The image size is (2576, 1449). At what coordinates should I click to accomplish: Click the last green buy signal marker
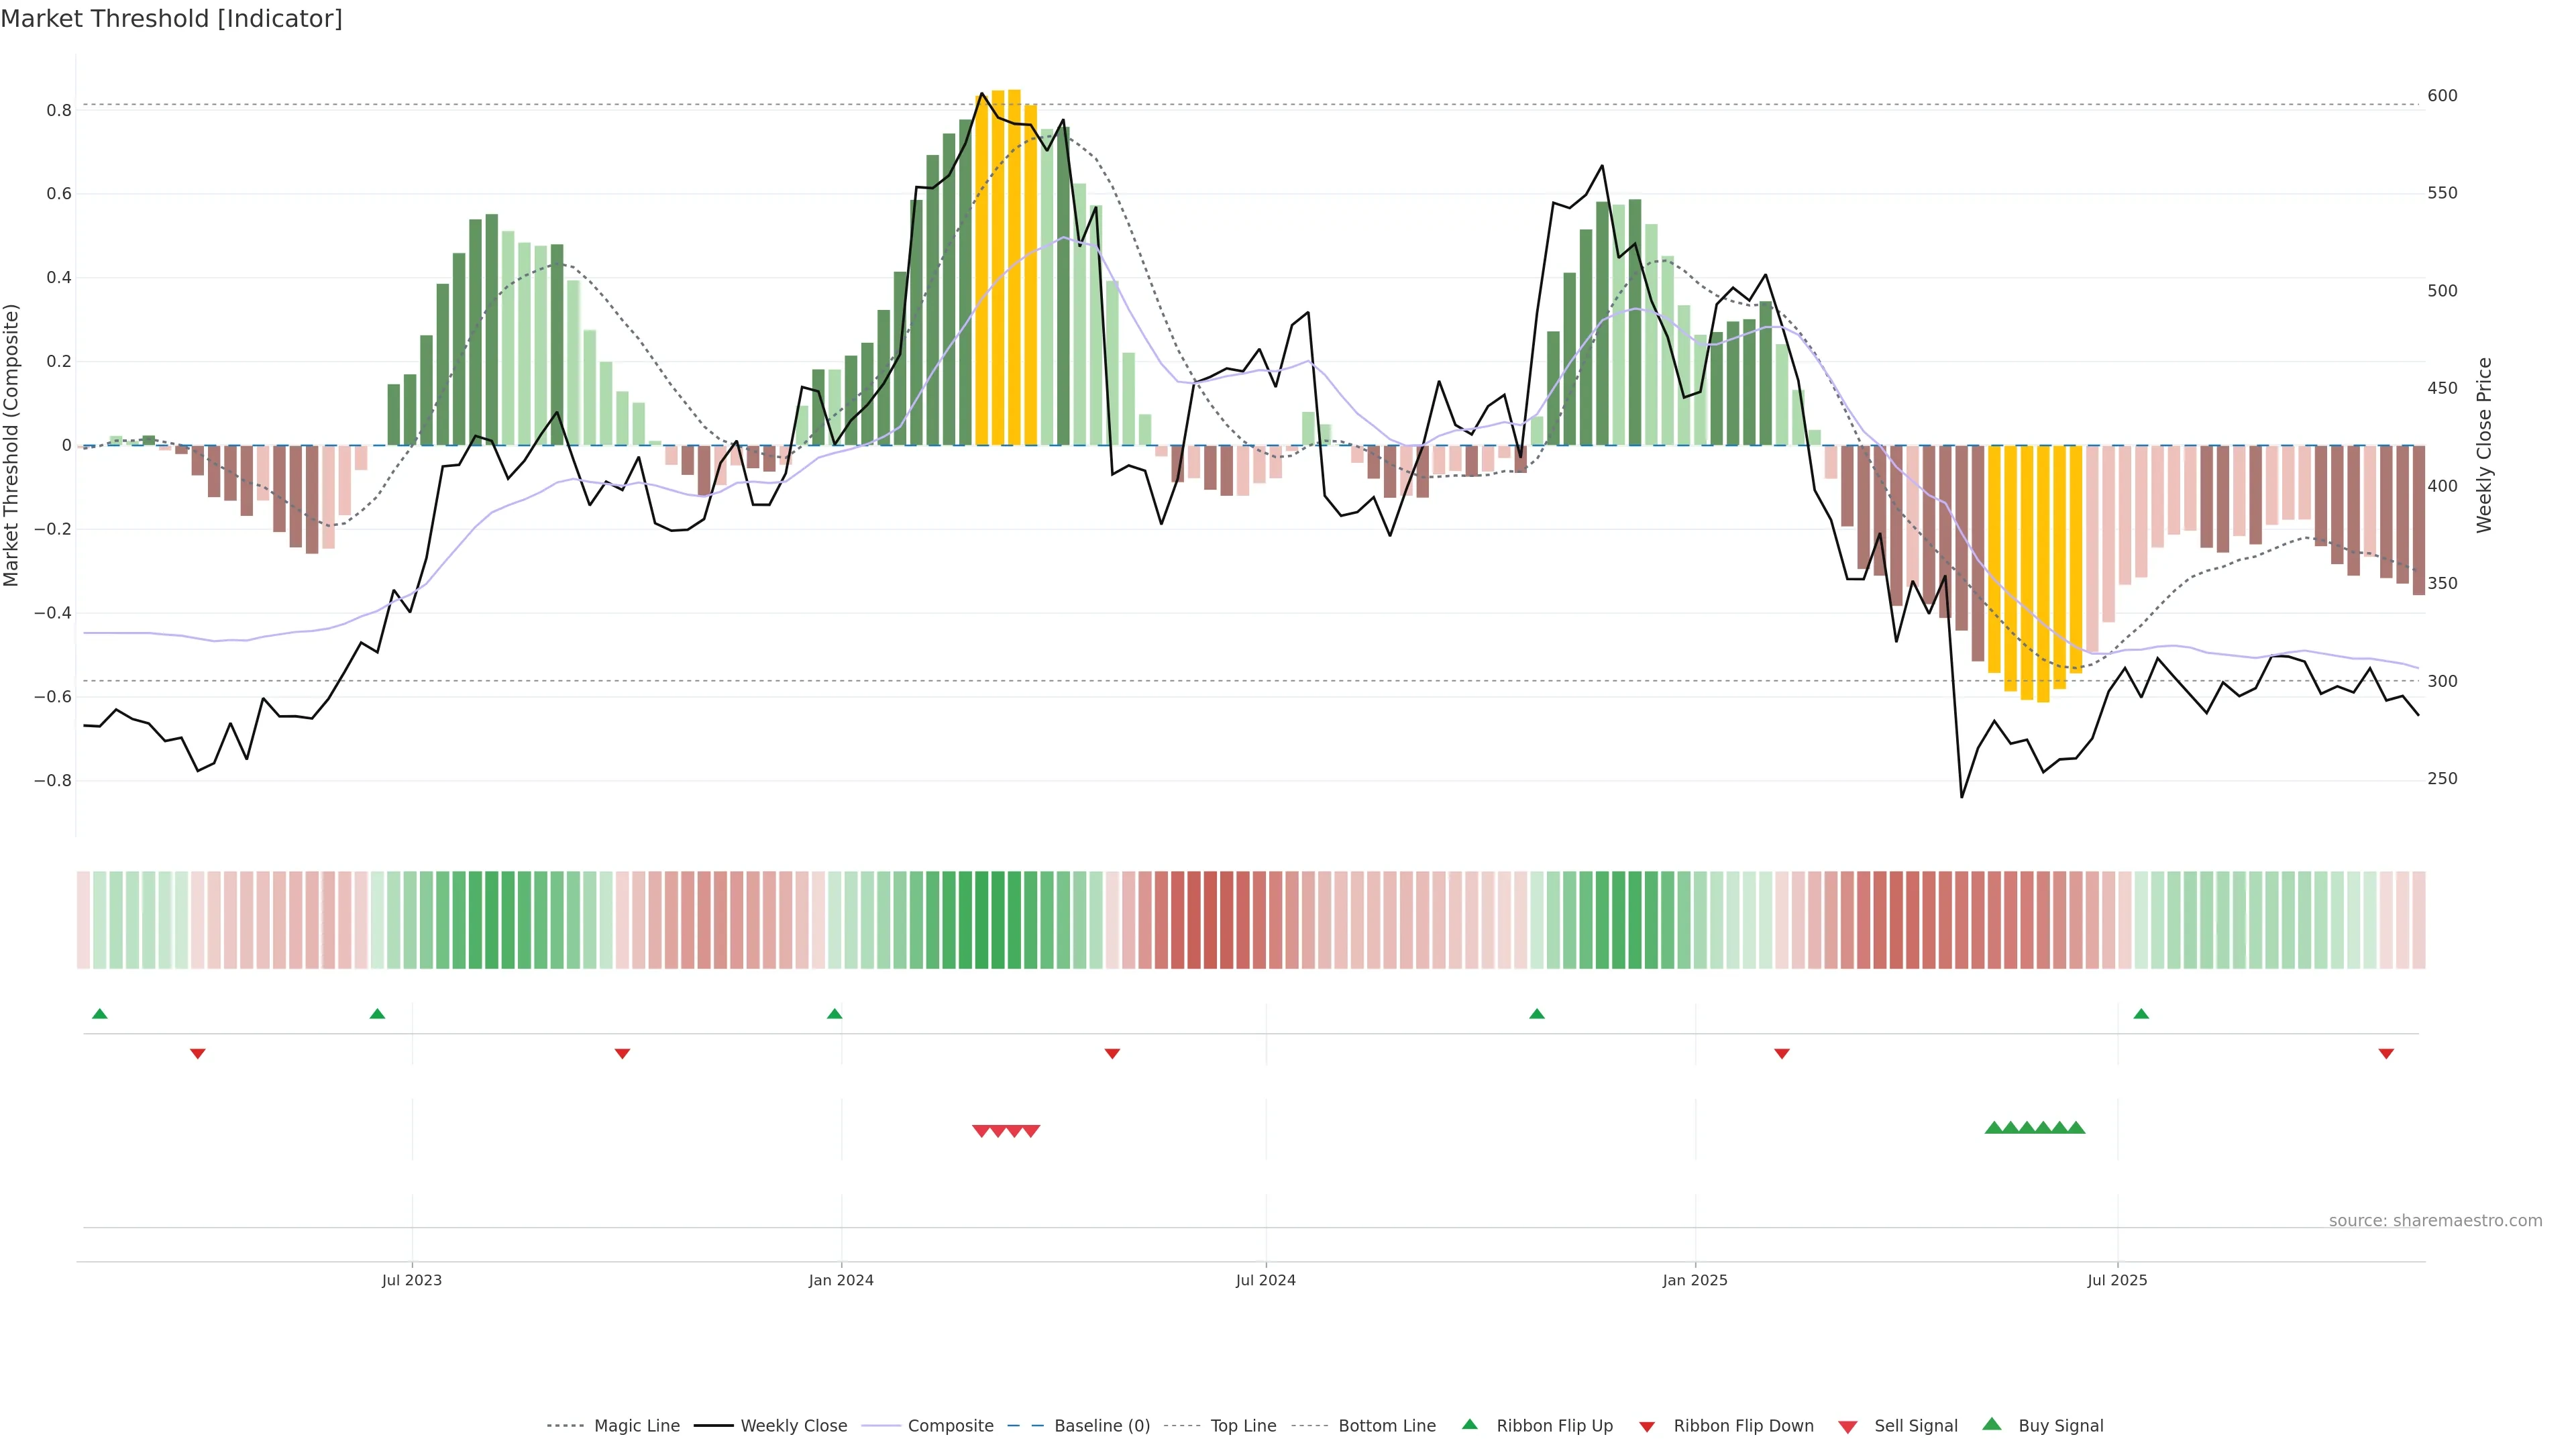coord(2076,1128)
